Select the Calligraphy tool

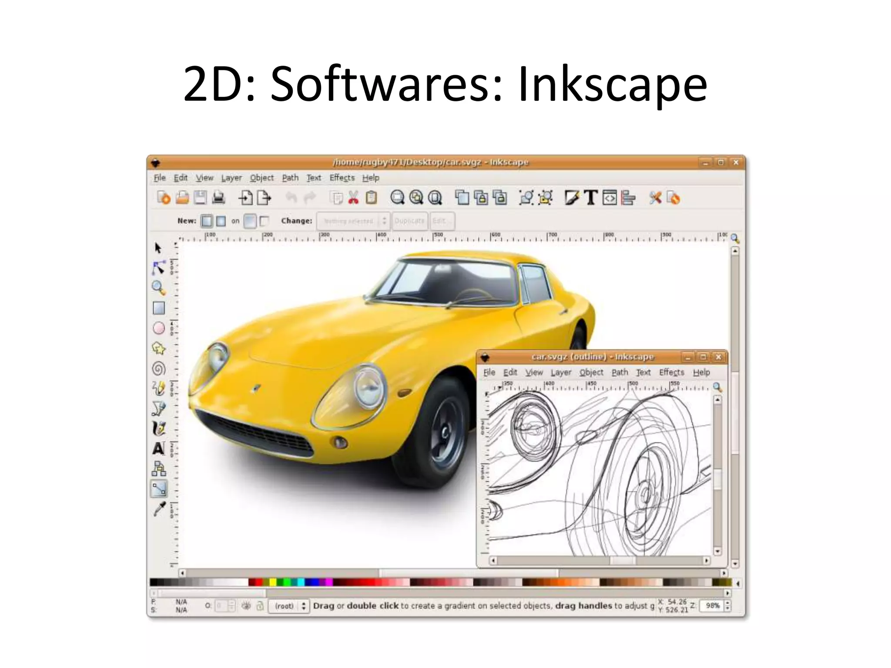159,428
